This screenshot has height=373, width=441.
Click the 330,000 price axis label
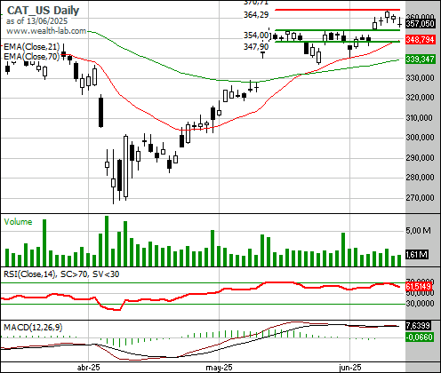coord(420,78)
